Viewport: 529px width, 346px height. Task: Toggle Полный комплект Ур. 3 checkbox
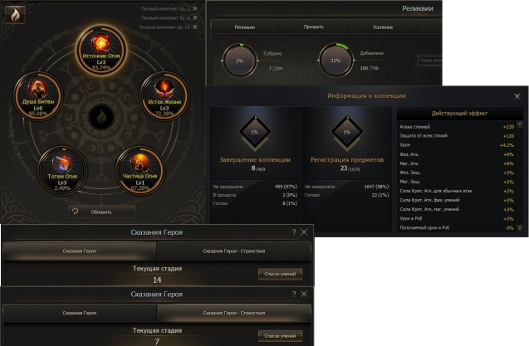pyautogui.click(x=195, y=9)
